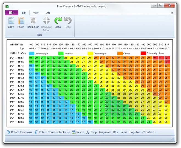Rotate the image clockwise
The image size is (181, 148).
[19, 132]
